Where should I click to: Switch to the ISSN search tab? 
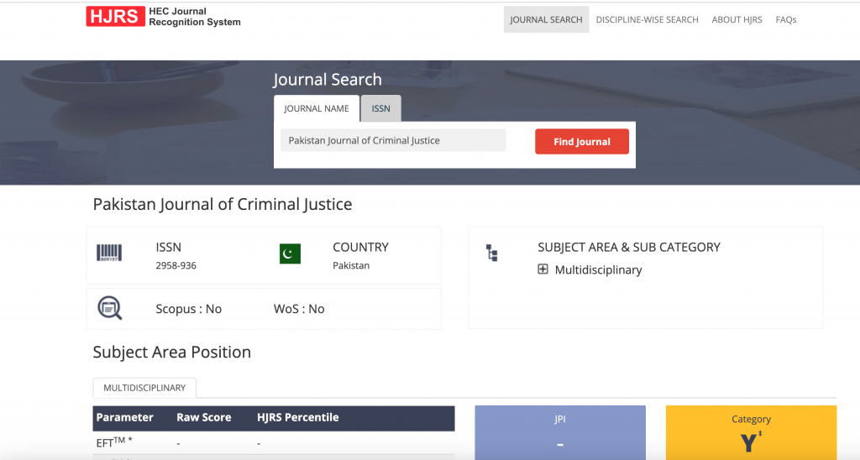[381, 108]
